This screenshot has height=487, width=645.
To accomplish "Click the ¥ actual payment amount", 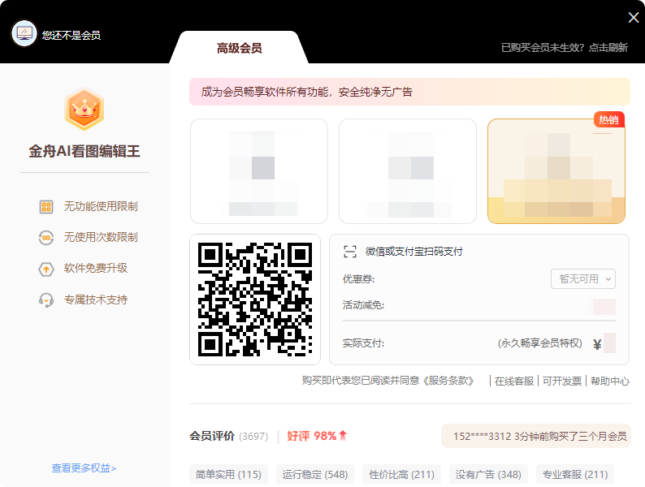I will point(604,343).
